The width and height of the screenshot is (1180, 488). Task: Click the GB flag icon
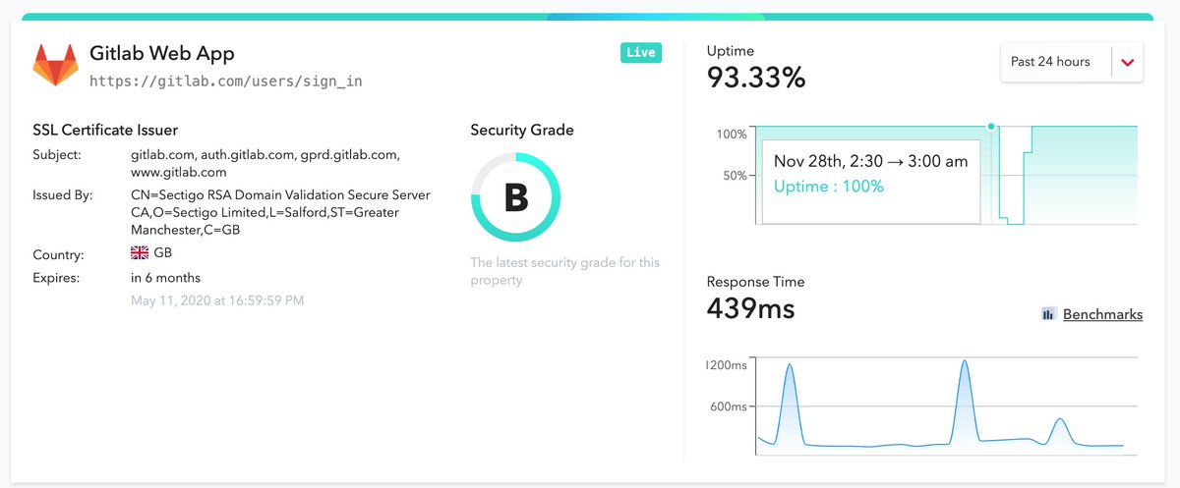(x=139, y=253)
